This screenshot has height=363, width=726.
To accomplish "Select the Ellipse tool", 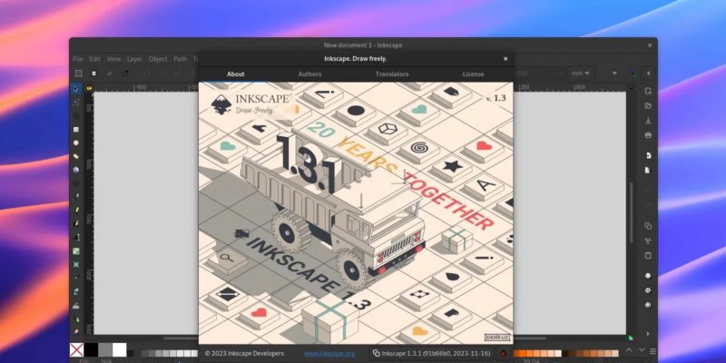I will (76, 143).
